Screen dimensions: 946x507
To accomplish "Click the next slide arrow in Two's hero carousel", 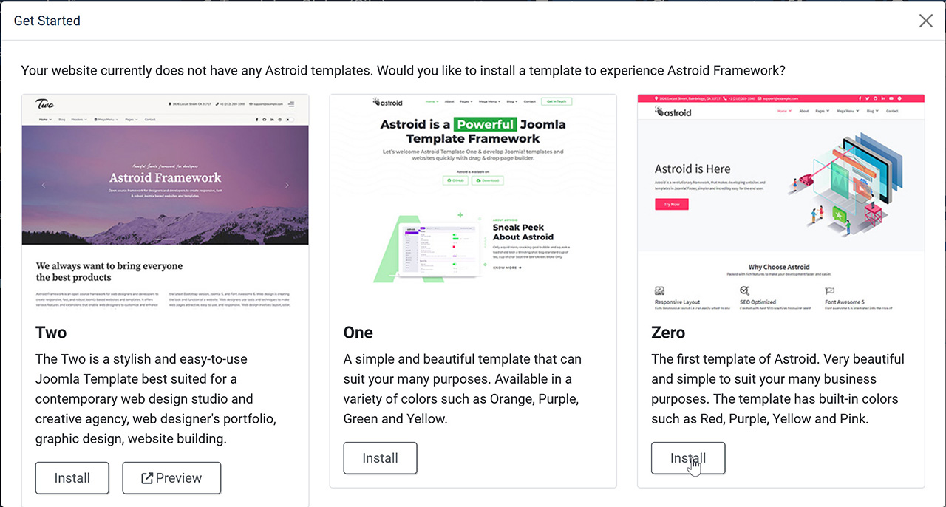I will pyautogui.click(x=287, y=185).
